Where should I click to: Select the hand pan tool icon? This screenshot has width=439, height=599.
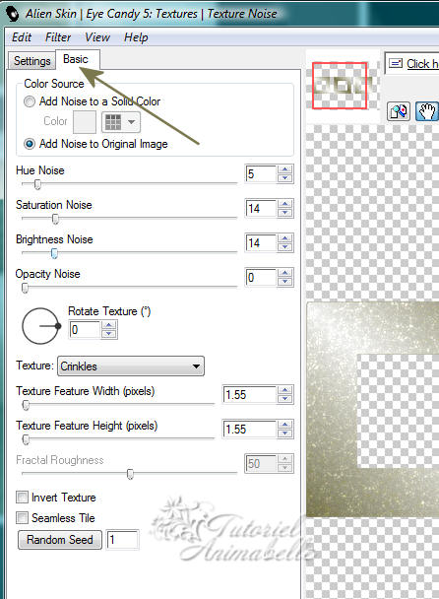tap(427, 111)
